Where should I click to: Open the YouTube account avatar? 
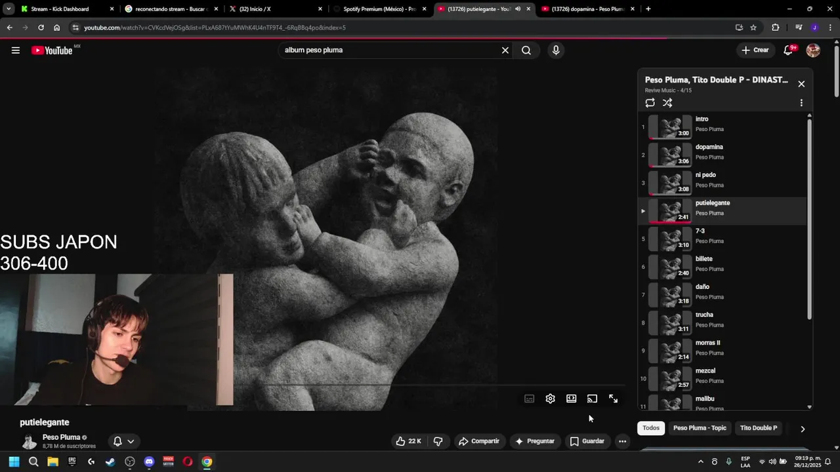pos(813,50)
